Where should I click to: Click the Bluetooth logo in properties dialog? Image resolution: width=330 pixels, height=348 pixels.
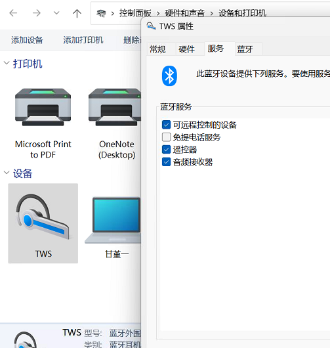click(x=169, y=76)
